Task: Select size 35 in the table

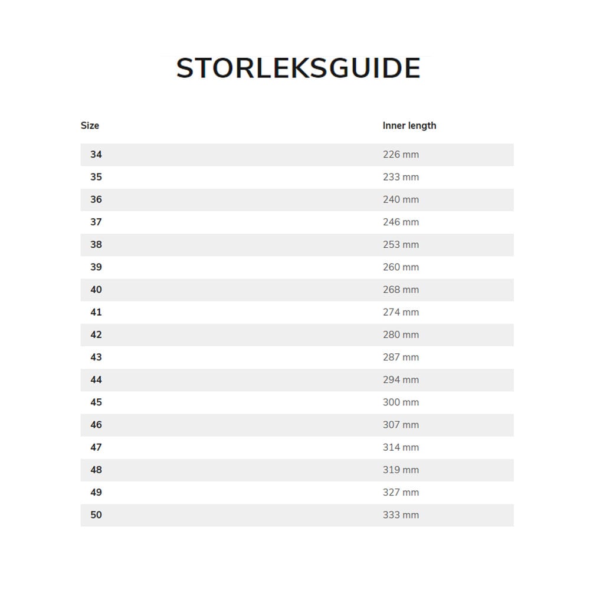Action: [x=96, y=177]
